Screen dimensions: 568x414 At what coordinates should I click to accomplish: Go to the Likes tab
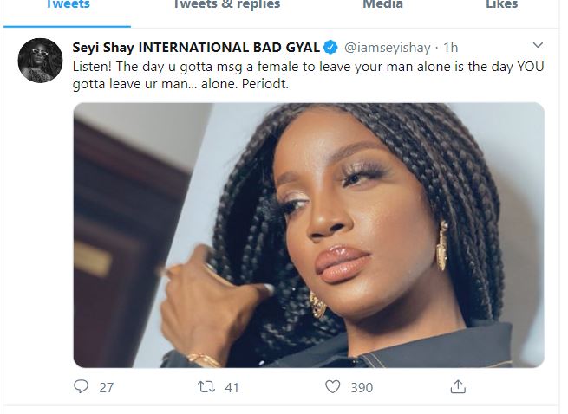pos(501,5)
